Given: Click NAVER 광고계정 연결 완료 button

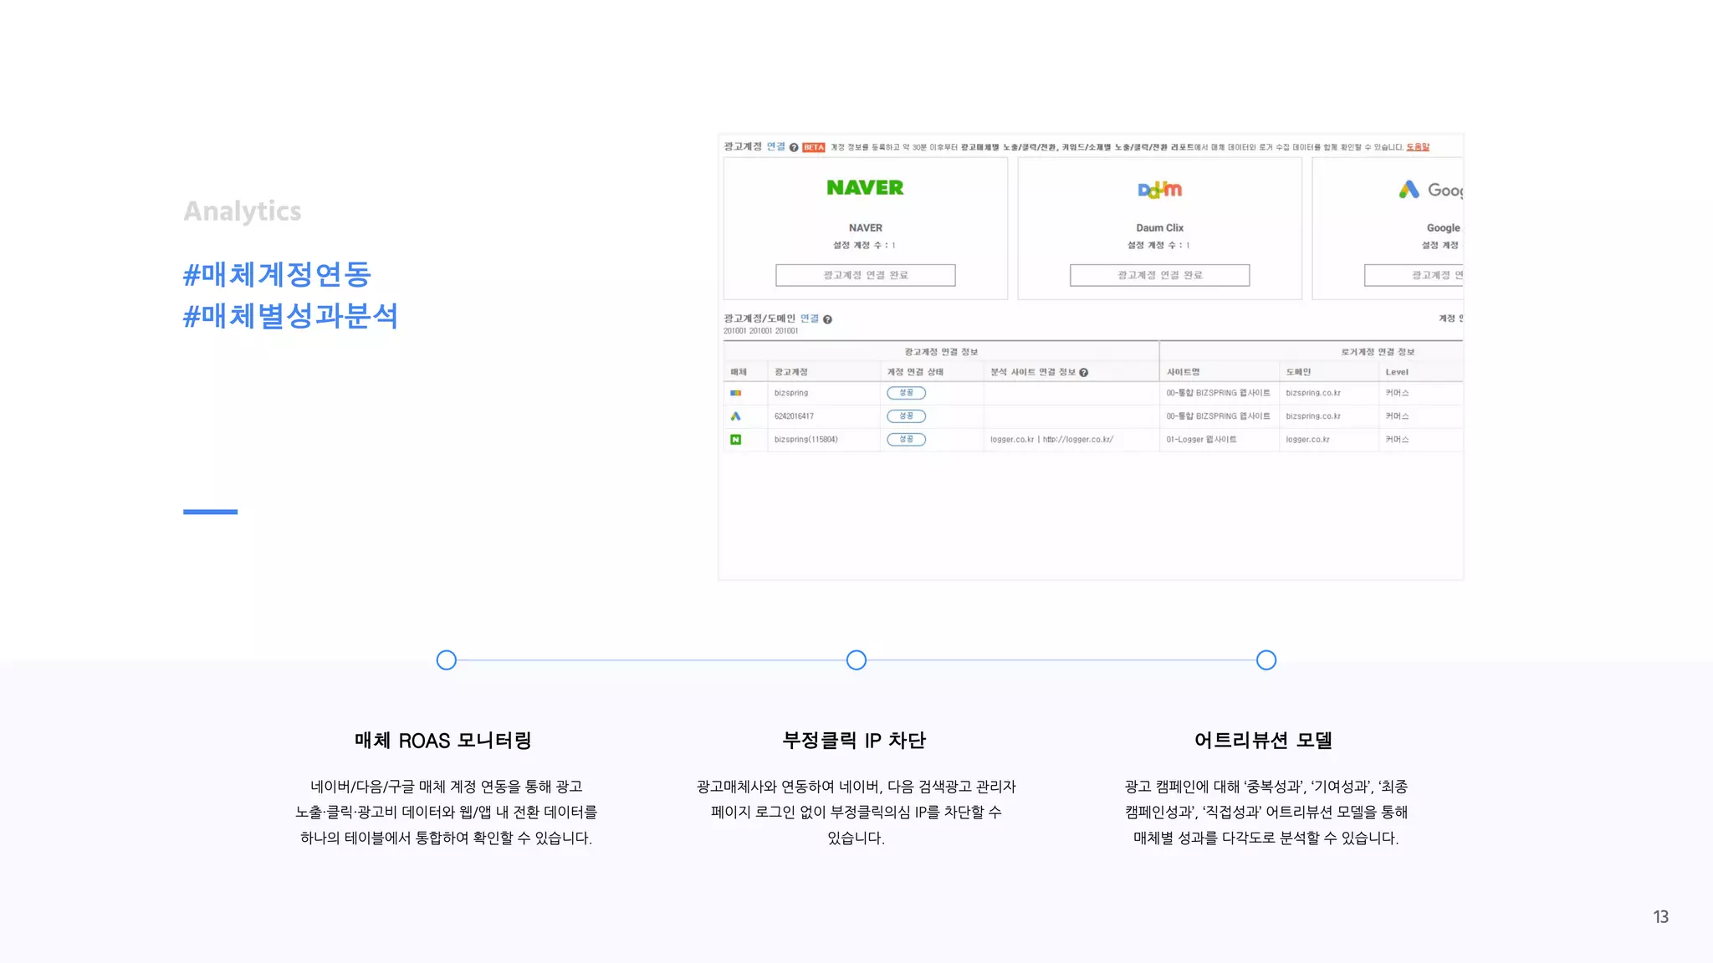Looking at the screenshot, I should point(866,275).
